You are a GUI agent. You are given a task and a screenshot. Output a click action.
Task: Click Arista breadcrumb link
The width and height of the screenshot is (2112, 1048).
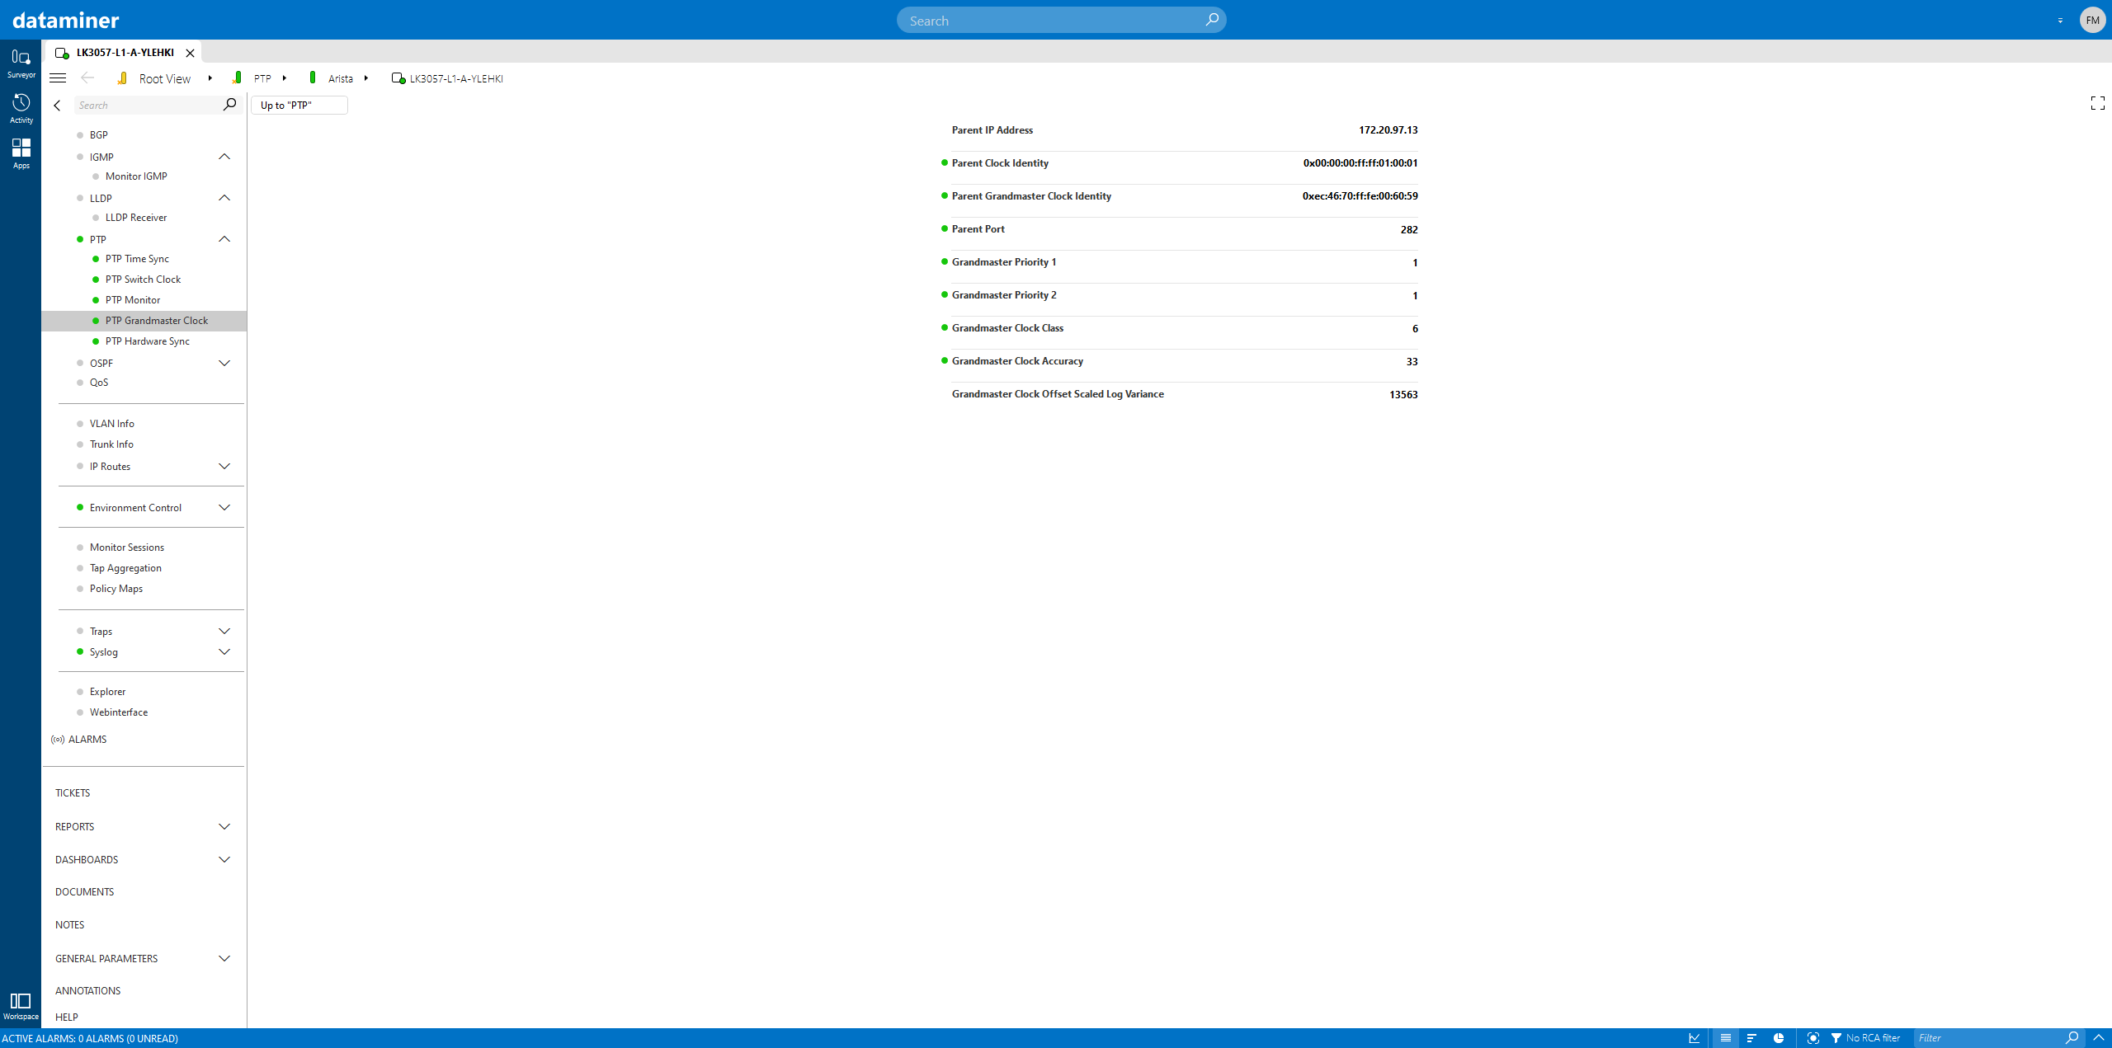(341, 78)
